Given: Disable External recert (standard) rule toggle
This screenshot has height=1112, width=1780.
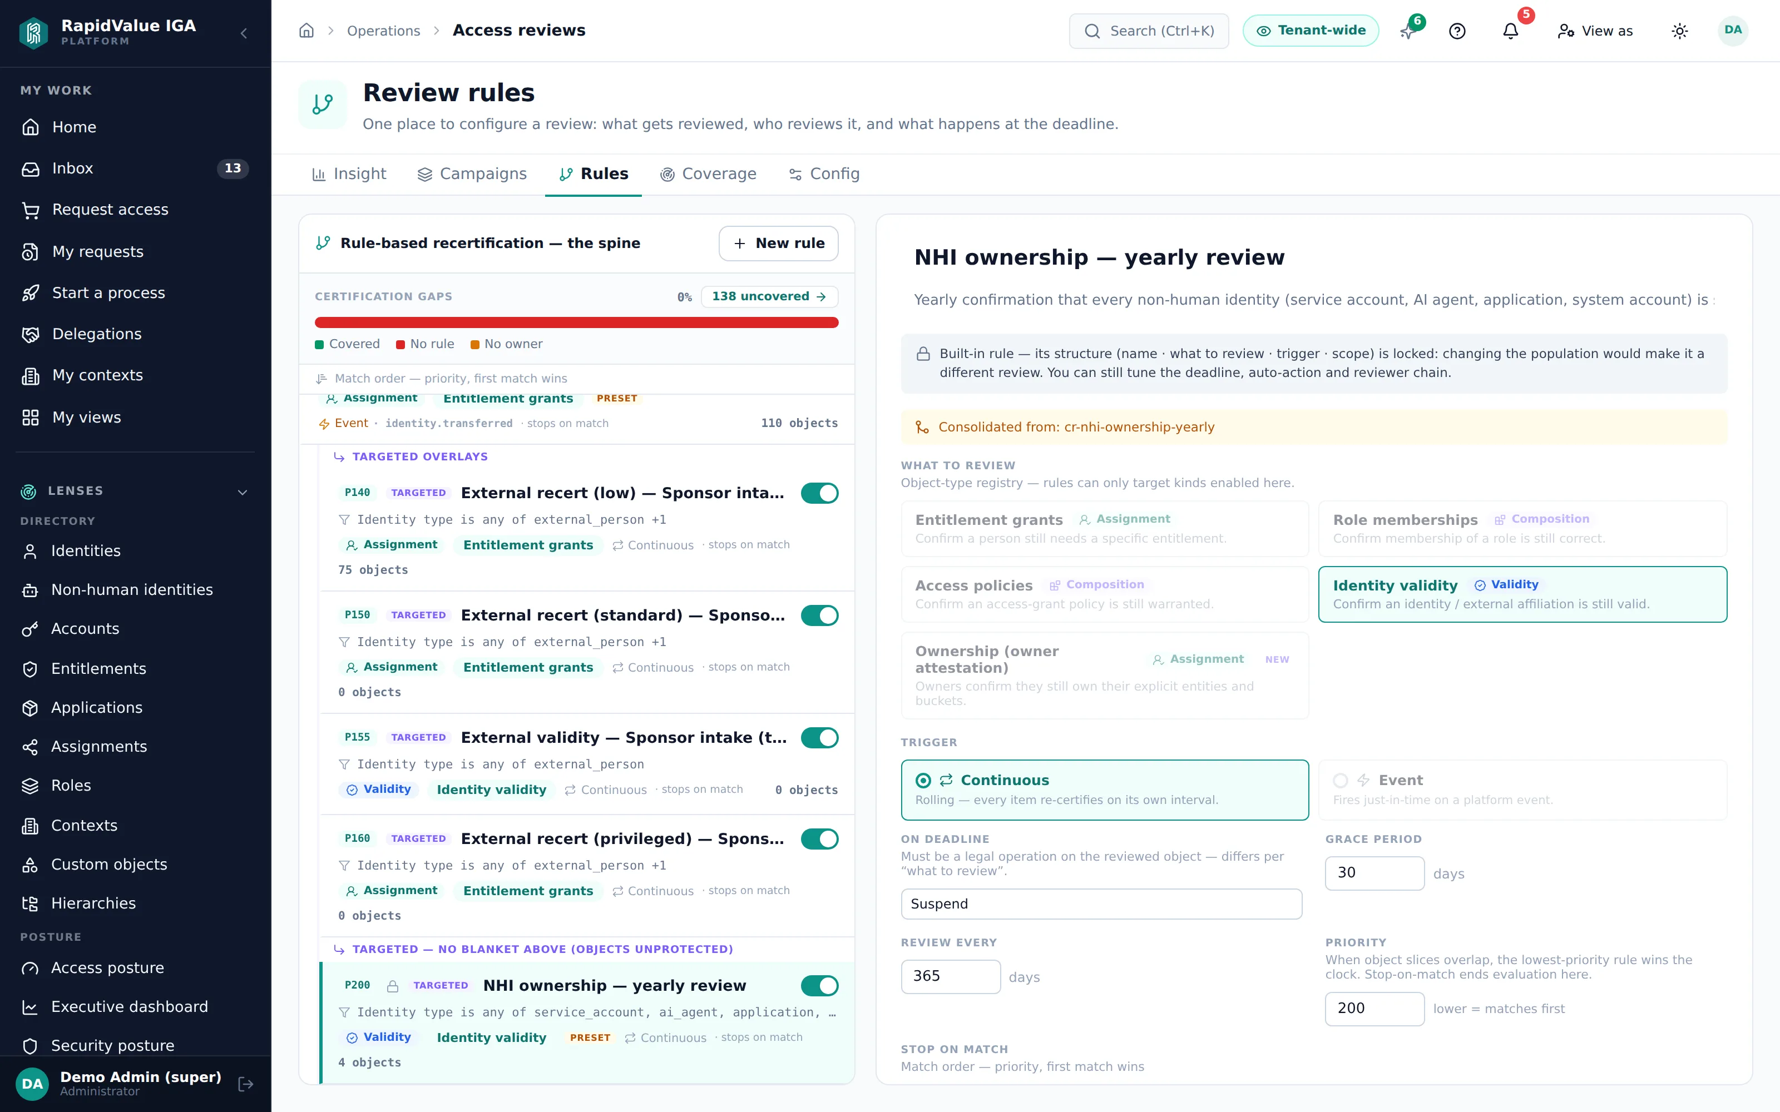Looking at the screenshot, I should click(819, 615).
